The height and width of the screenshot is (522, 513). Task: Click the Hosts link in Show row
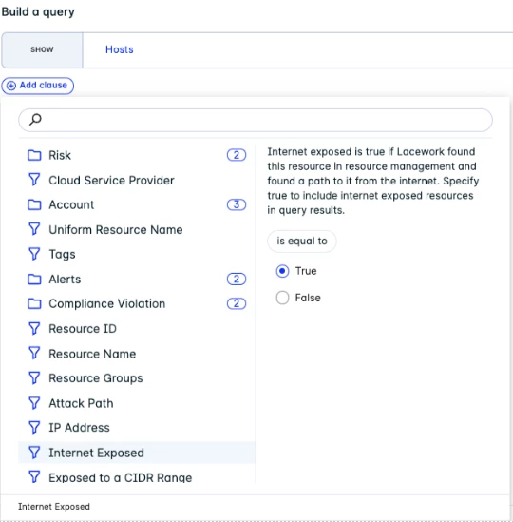[120, 49]
